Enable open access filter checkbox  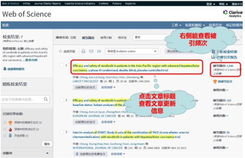5,135
